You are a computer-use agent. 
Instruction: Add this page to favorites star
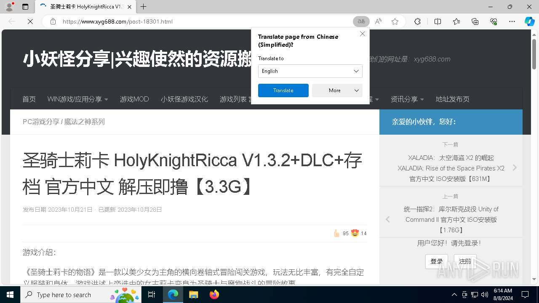395,21
